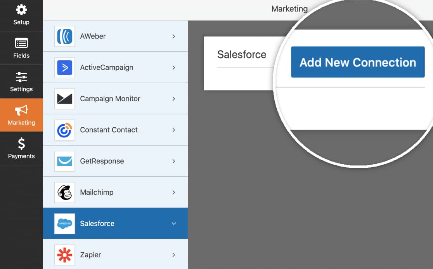Click the GetResponse envelope logo
433x269 pixels.
click(x=64, y=161)
